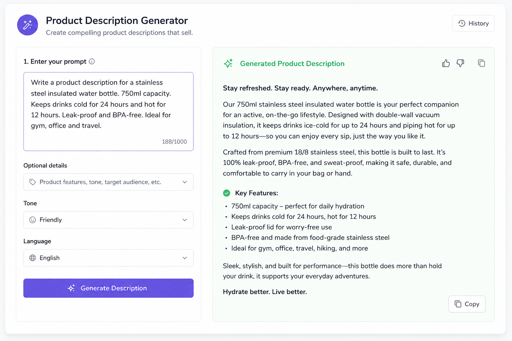Open the Tone dropdown set to Friendly
512x341 pixels.
[x=108, y=220]
